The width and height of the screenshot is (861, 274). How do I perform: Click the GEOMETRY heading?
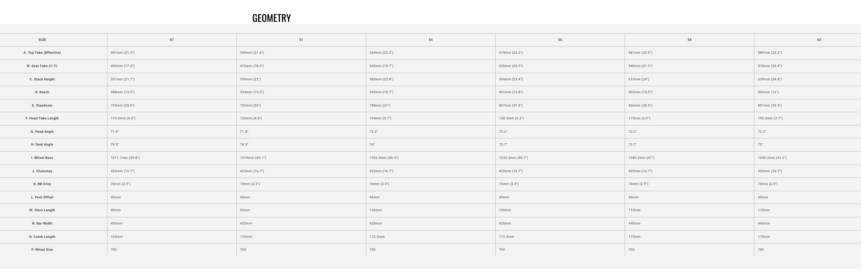point(271,18)
